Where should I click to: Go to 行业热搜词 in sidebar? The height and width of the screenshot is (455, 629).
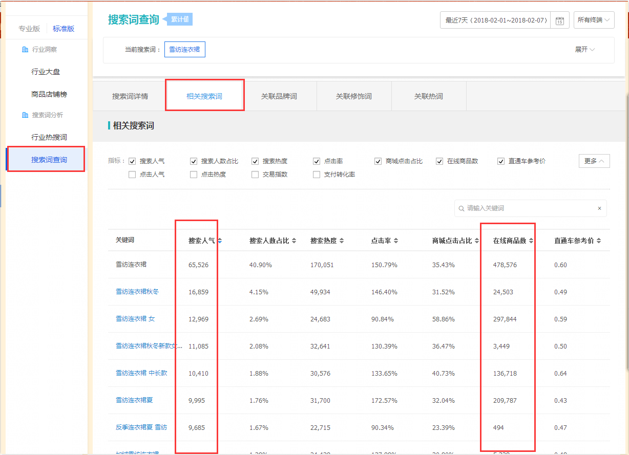point(49,137)
